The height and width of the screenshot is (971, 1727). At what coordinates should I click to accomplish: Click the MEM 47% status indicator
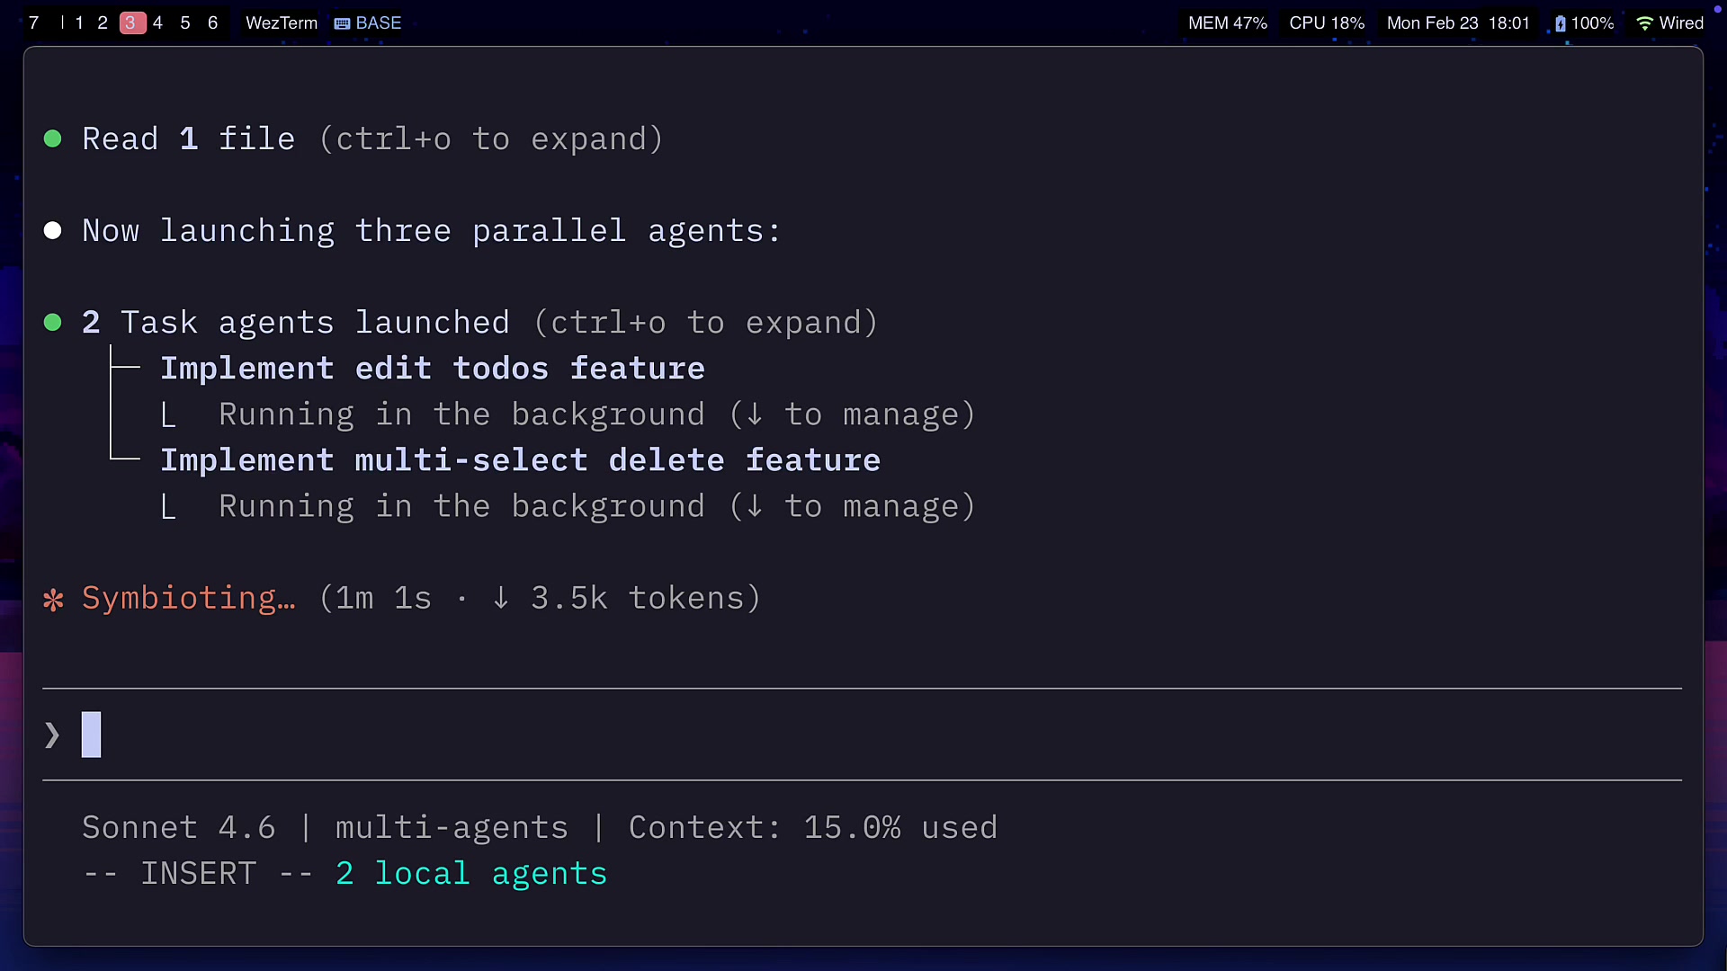[1227, 23]
